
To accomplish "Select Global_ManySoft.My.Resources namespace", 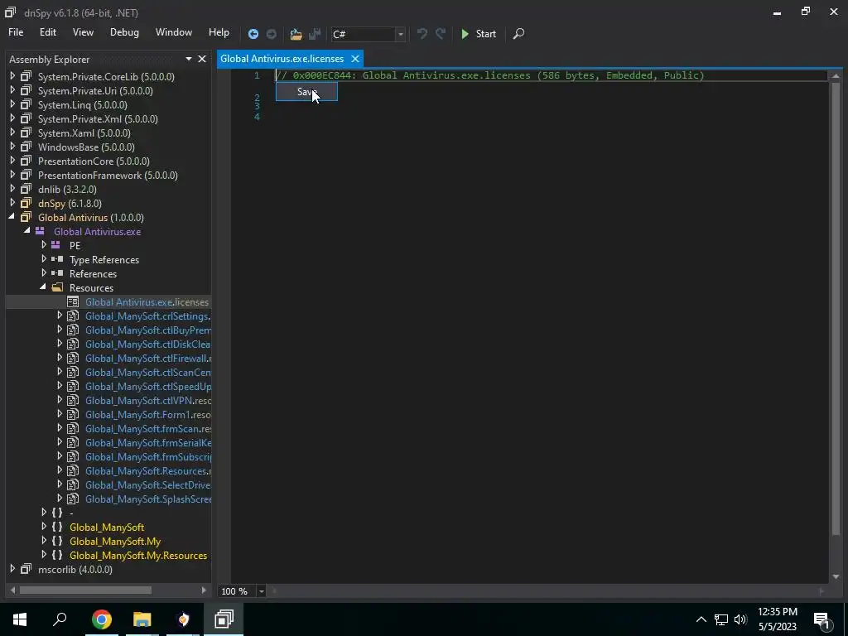I will (138, 556).
